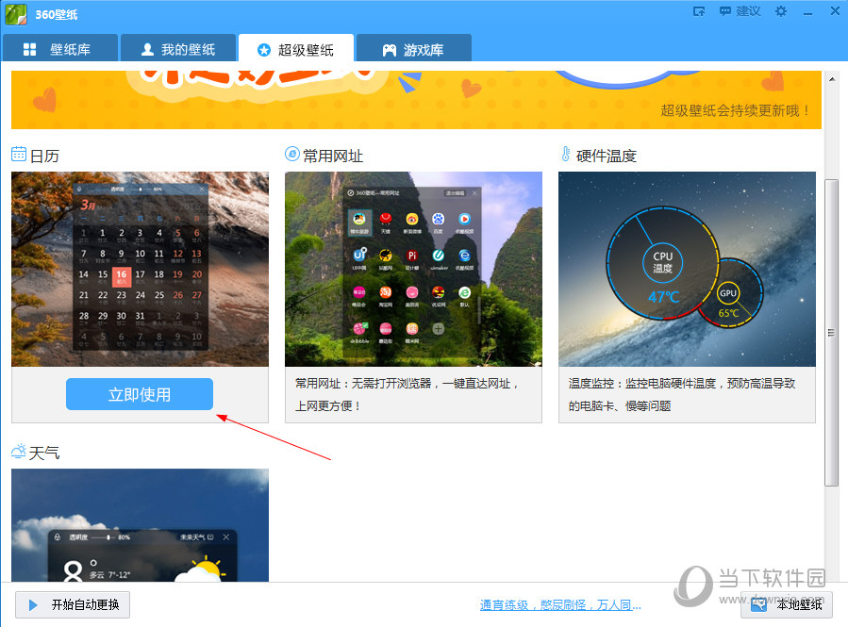Open the calendar wallpaper preview thumbnail
848x627 pixels.
(x=140, y=269)
